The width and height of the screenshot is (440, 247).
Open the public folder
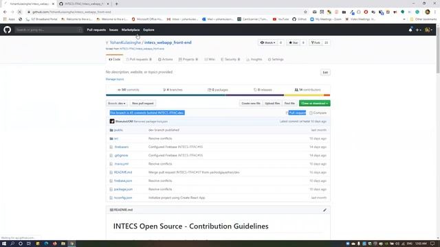pyautogui.click(x=118, y=130)
